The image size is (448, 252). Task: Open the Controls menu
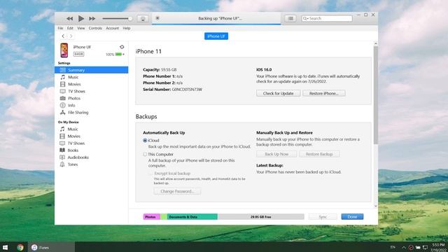[x=95, y=28]
